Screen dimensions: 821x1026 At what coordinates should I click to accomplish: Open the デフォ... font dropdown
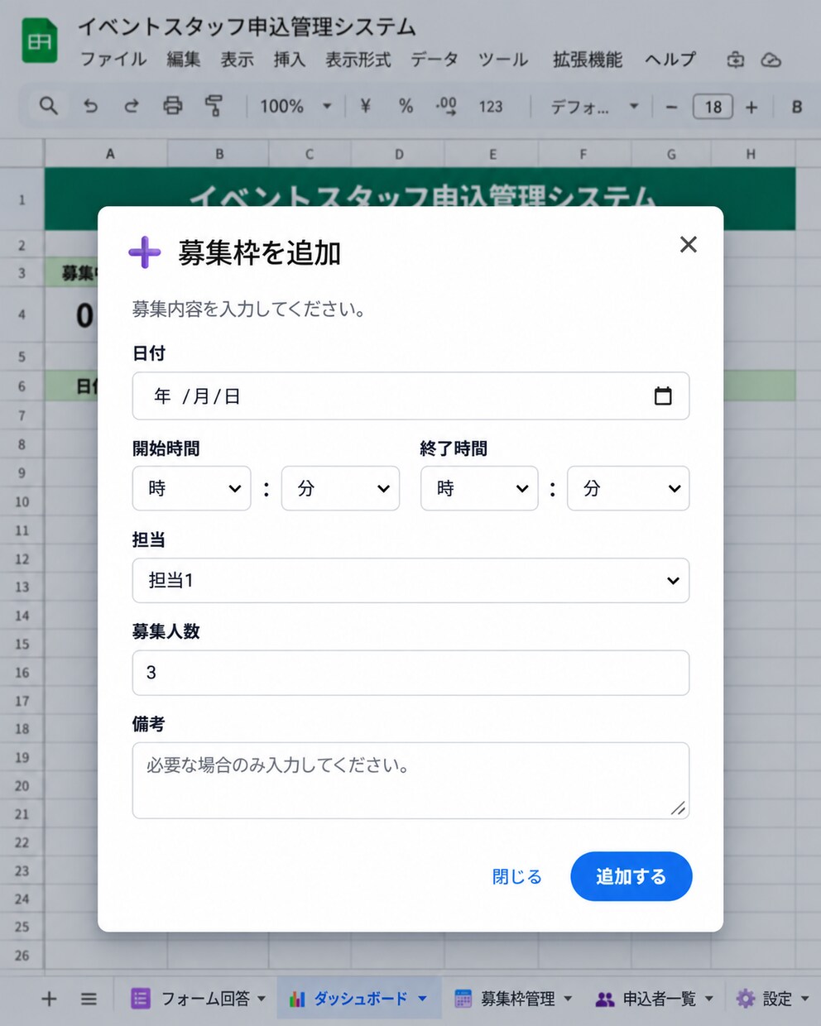coord(594,106)
